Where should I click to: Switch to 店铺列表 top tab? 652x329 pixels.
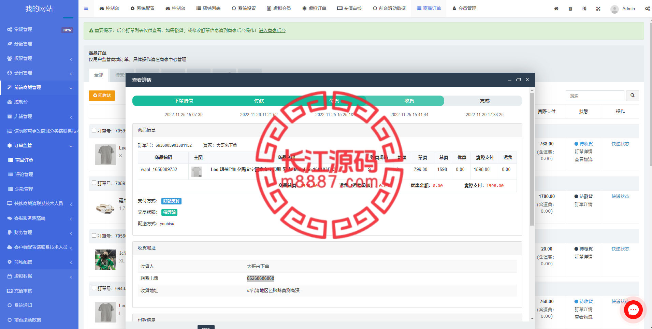tap(208, 9)
